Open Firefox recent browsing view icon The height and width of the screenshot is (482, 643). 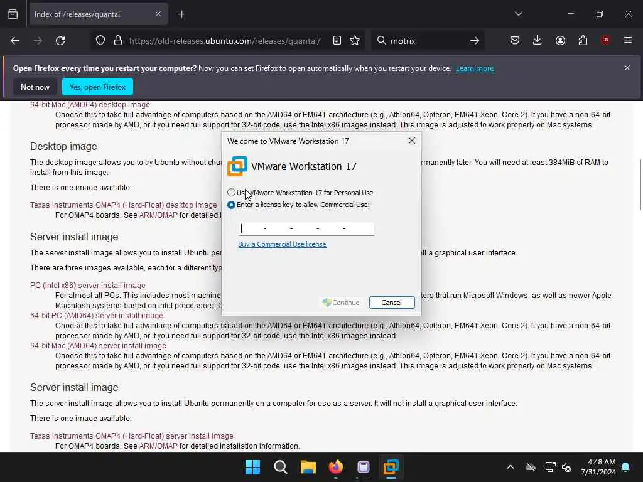point(13,14)
